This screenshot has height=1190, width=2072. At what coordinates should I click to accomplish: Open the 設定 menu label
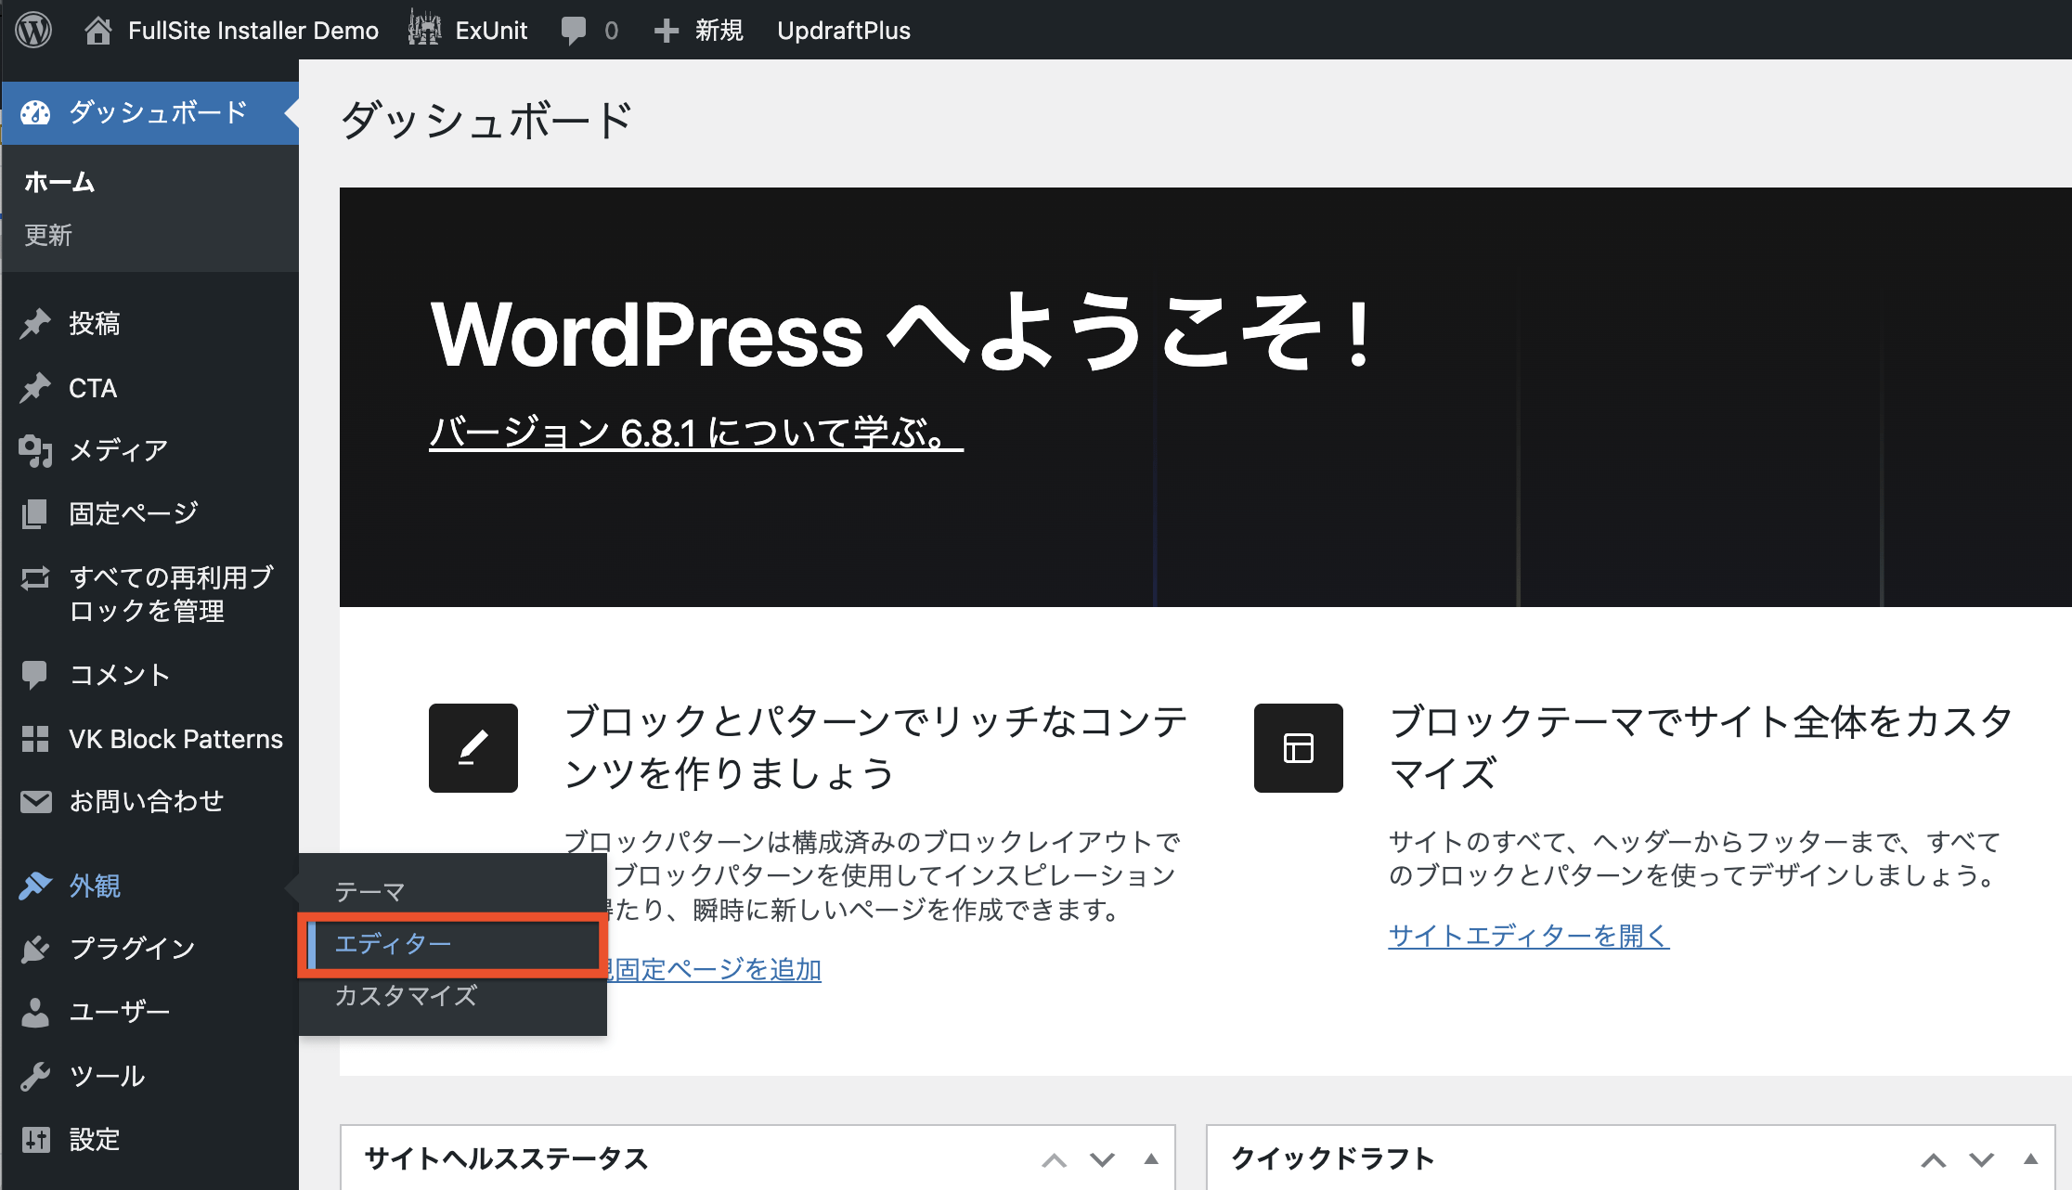(x=95, y=1139)
